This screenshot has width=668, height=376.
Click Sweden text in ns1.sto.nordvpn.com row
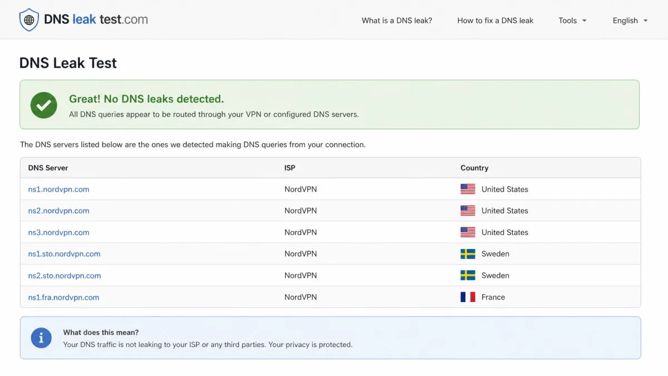[x=495, y=254]
